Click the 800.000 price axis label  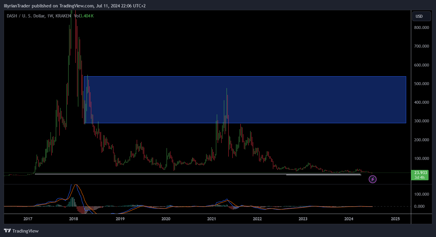(x=421, y=27)
